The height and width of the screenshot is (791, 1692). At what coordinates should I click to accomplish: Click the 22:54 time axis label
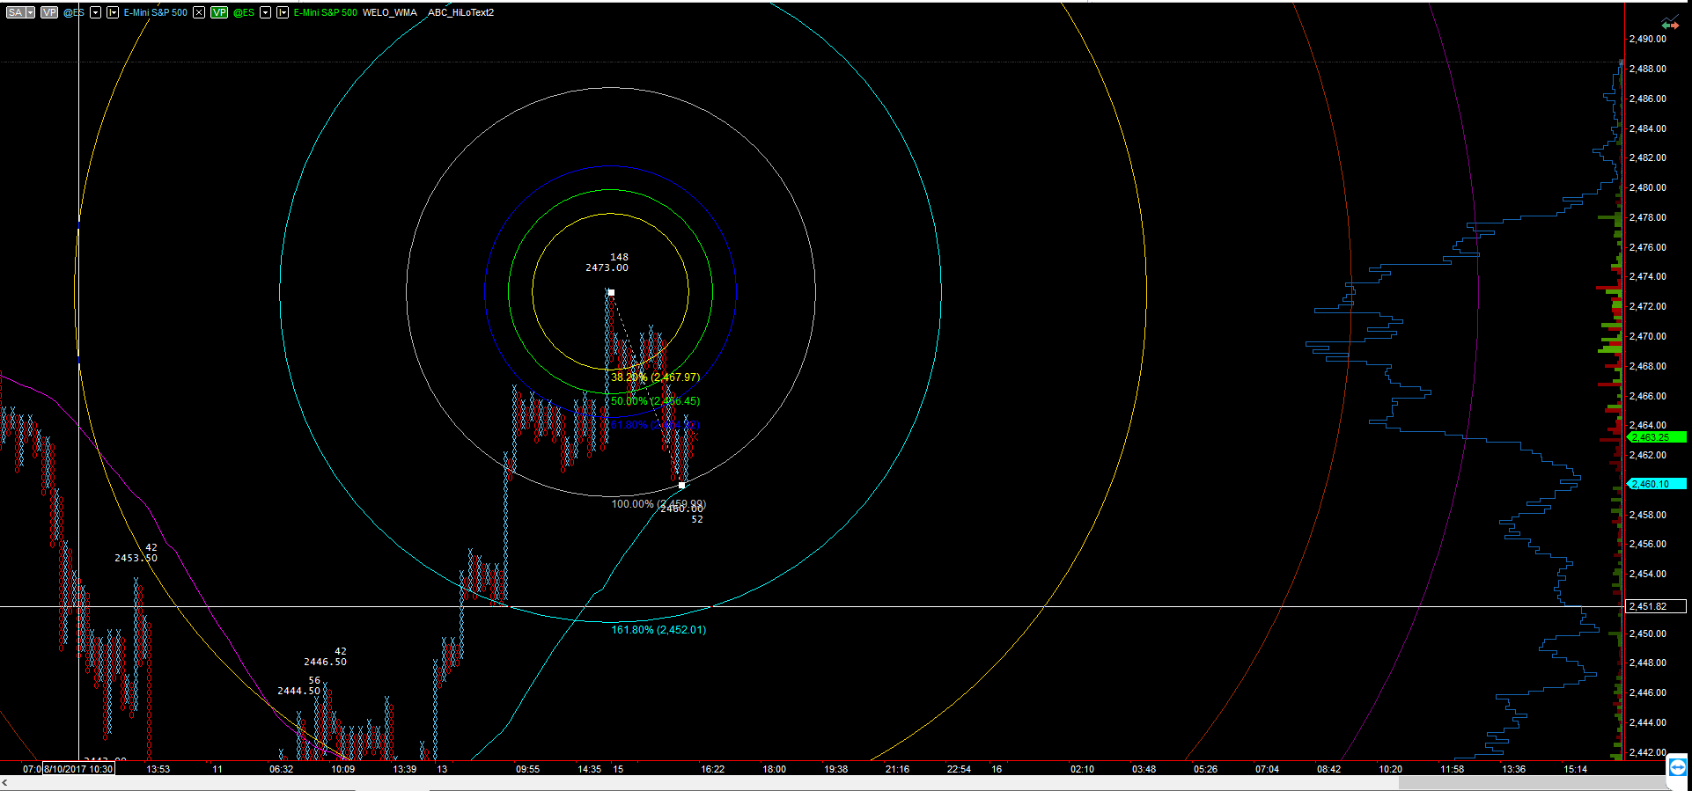959,769
